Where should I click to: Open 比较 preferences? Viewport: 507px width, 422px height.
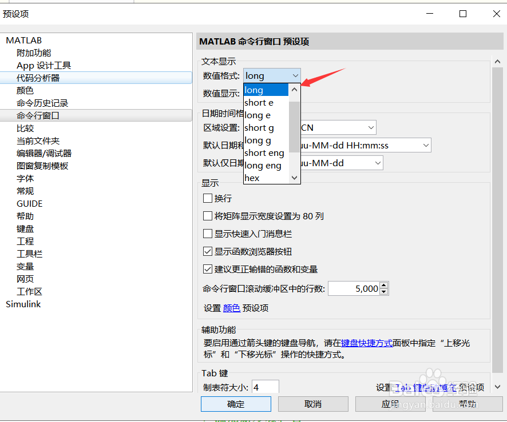pyautogui.click(x=25, y=128)
